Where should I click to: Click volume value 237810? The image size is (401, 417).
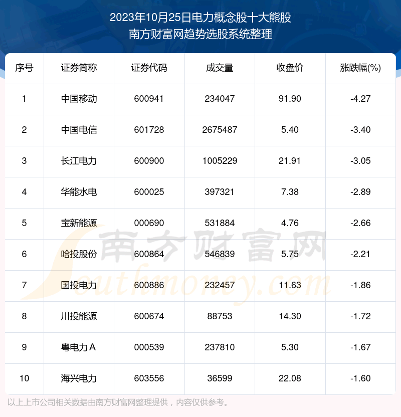click(220, 347)
